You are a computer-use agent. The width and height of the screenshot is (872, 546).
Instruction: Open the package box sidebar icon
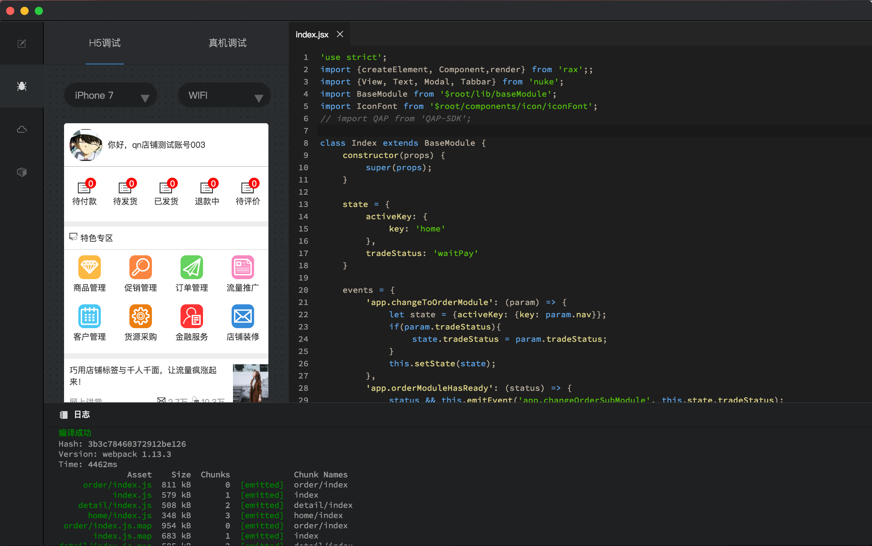point(22,172)
